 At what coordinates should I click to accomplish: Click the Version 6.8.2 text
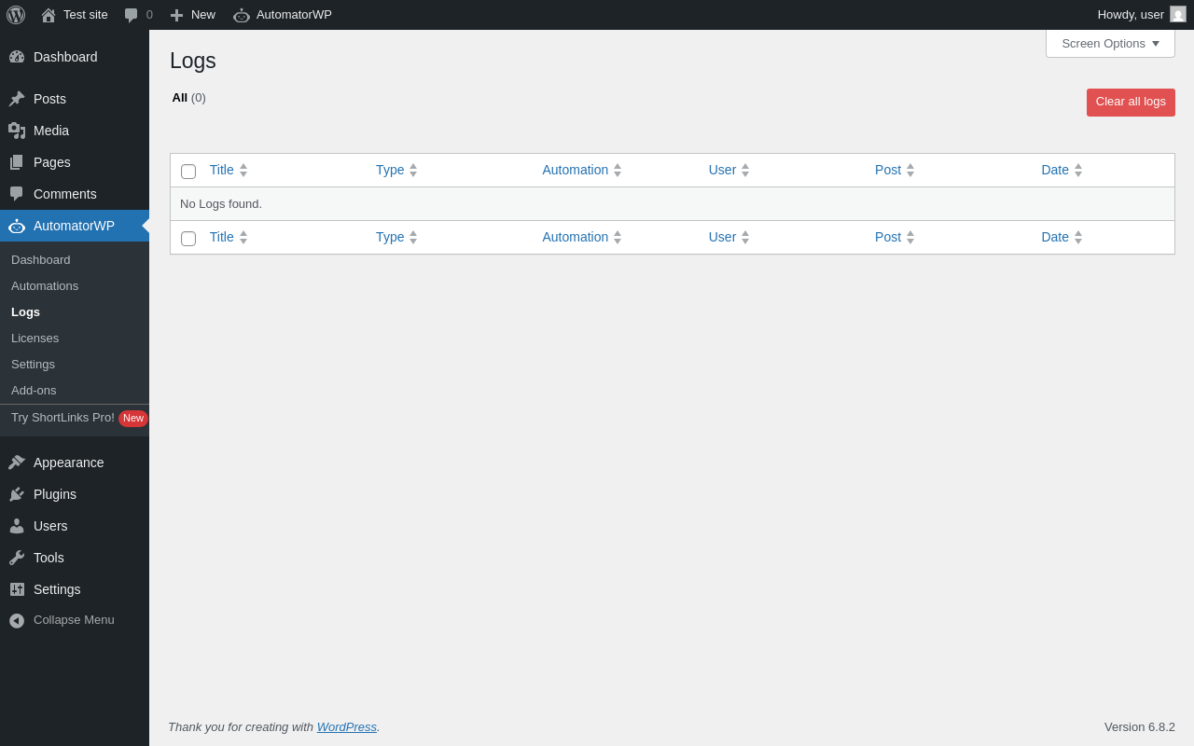pyautogui.click(x=1140, y=727)
